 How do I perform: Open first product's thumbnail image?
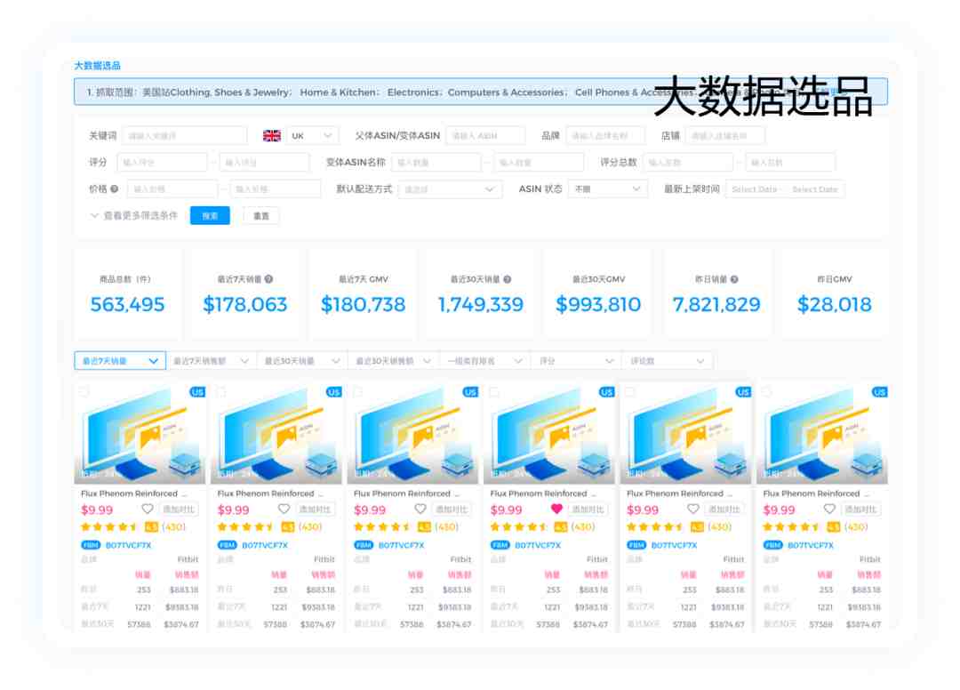coord(140,433)
